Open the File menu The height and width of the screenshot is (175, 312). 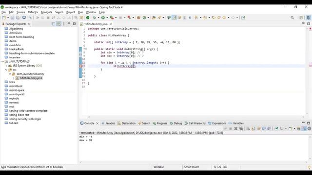[x=3, y=12]
